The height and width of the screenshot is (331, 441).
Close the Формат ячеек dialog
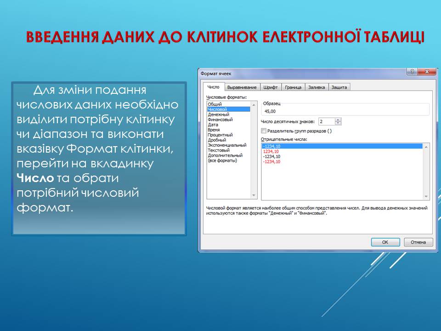427,72
